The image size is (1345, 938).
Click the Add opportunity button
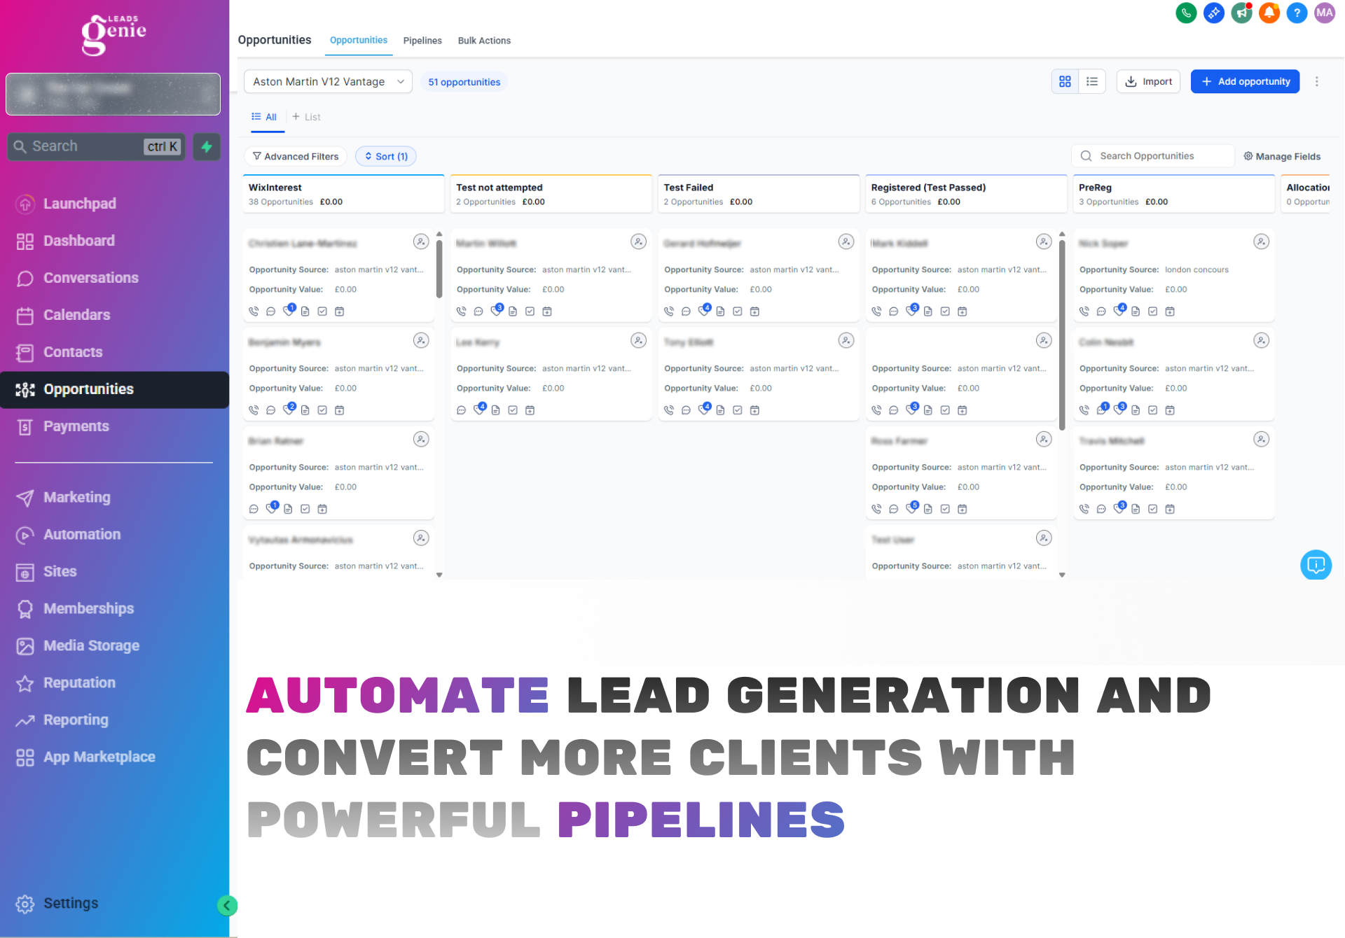click(x=1245, y=81)
